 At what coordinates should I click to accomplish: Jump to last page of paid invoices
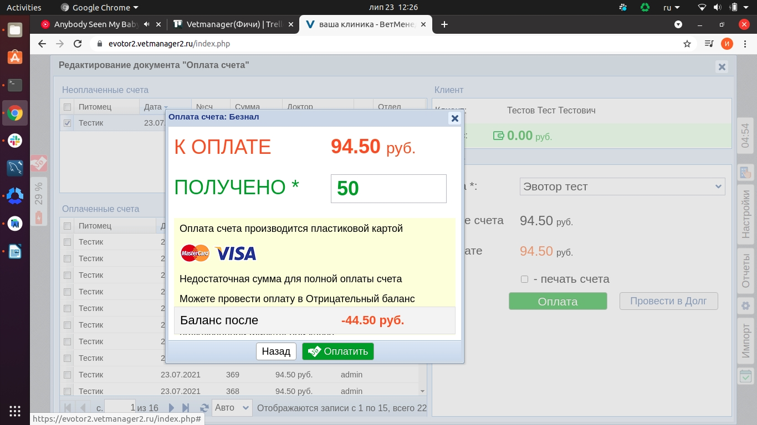(186, 408)
